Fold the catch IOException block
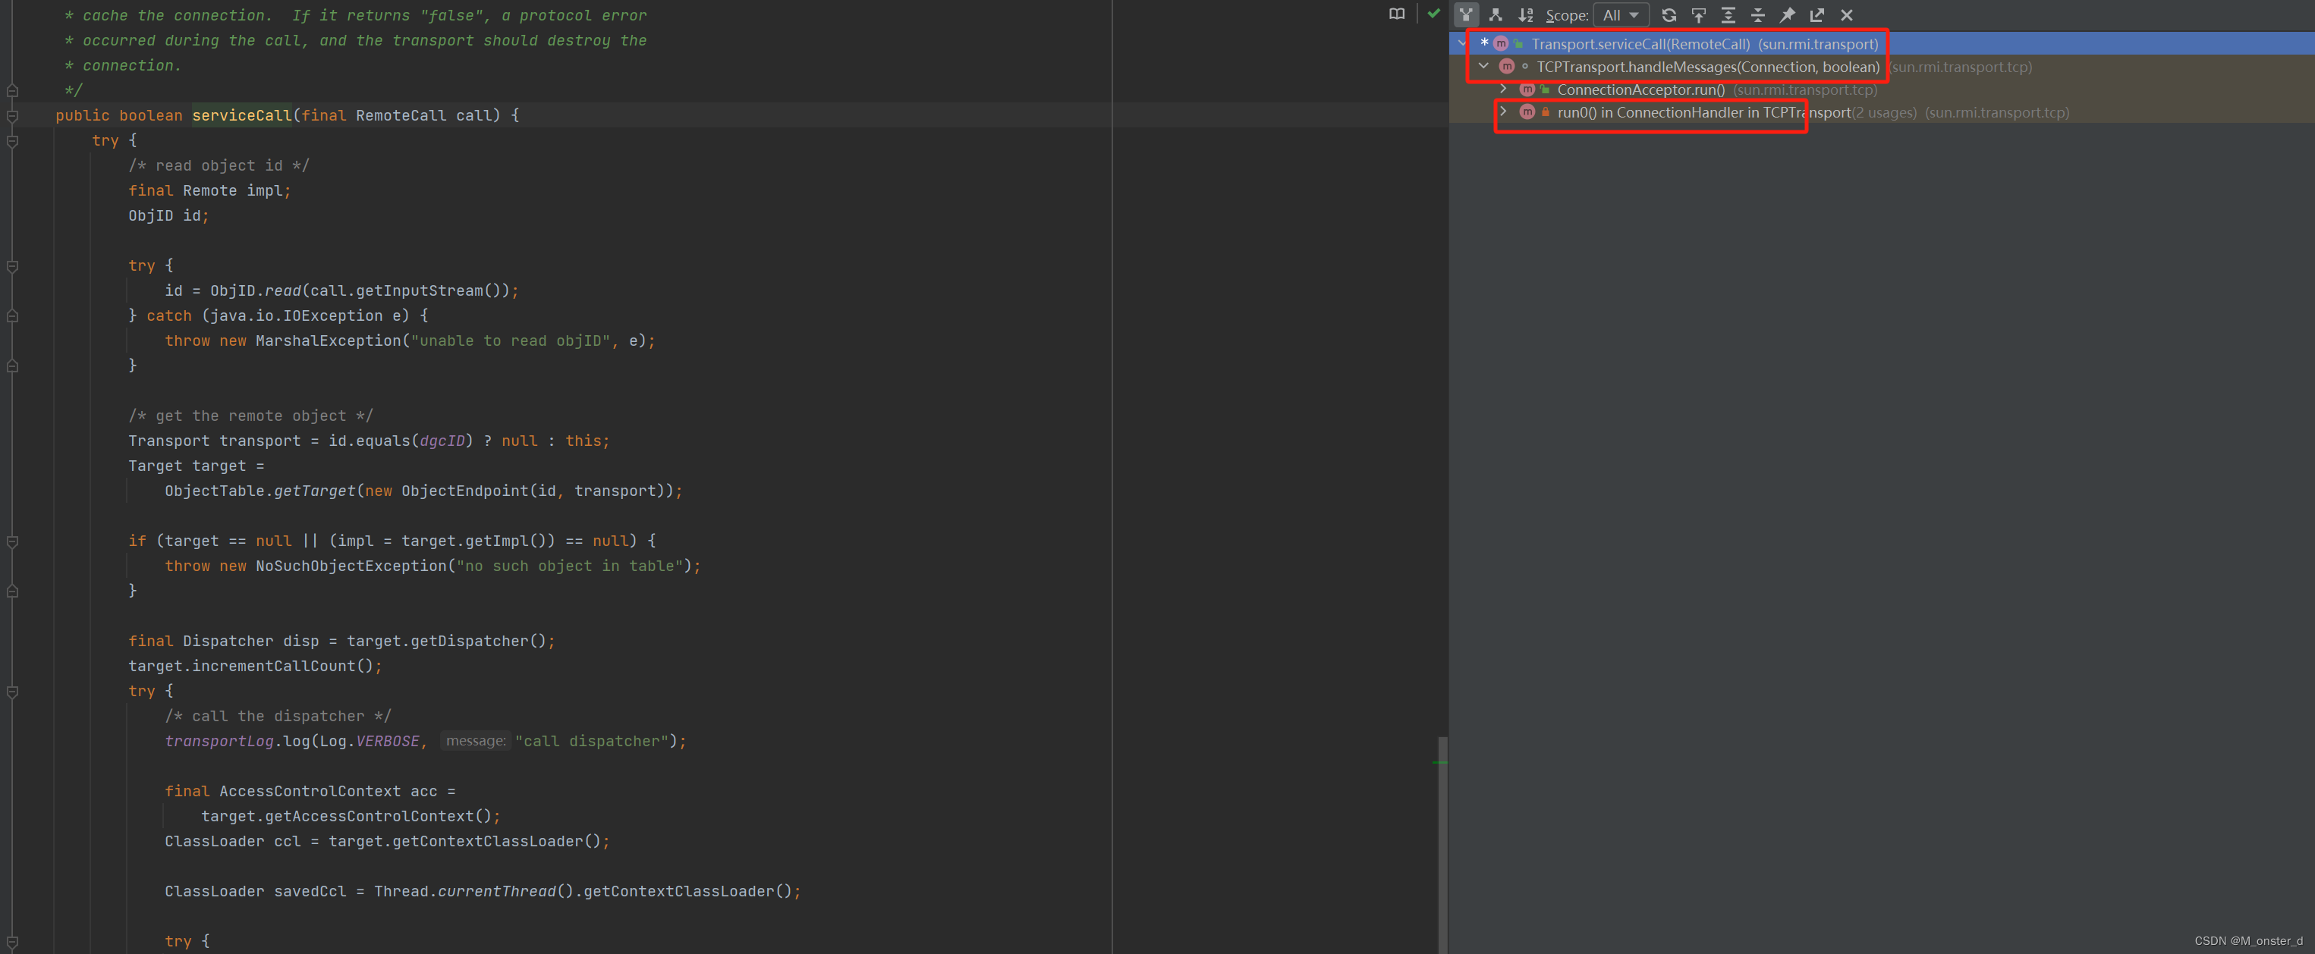This screenshot has height=954, width=2315. click(x=13, y=315)
